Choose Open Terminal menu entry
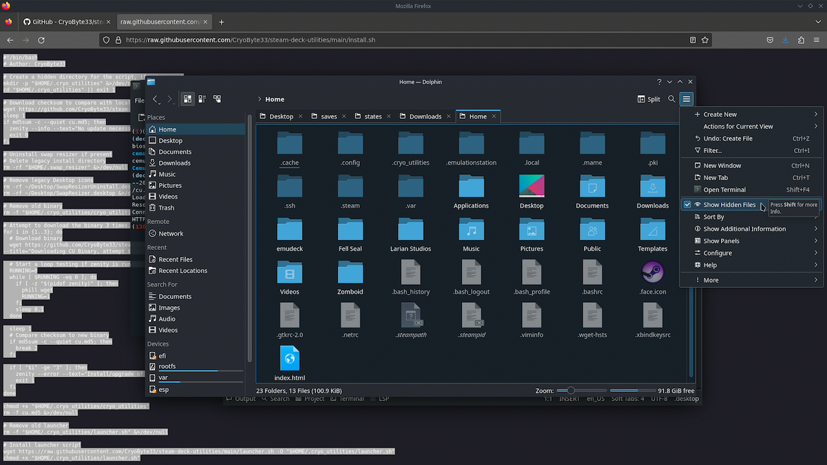The image size is (827, 465). [x=751, y=190]
